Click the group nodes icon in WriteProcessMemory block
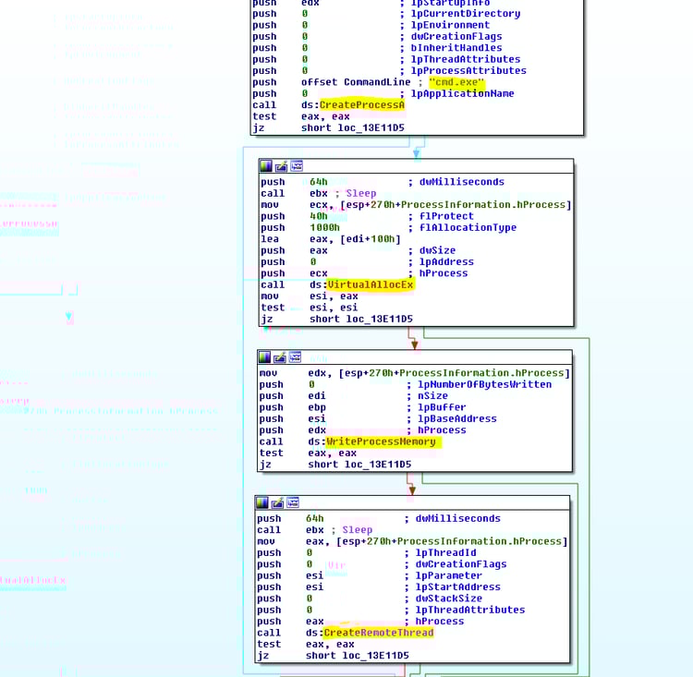 click(x=295, y=357)
